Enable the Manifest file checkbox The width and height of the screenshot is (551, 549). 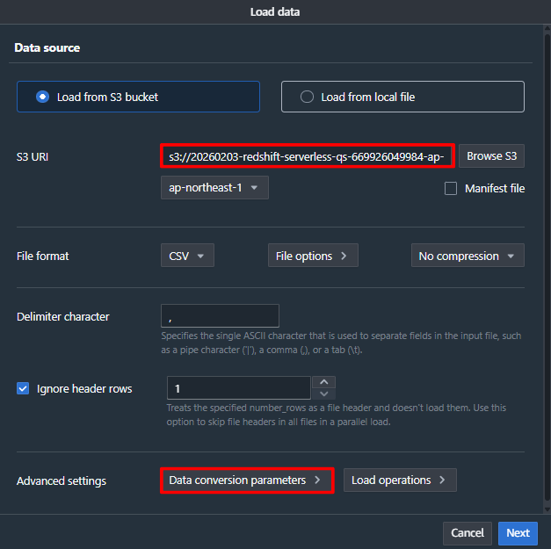pyautogui.click(x=451, y=188)
